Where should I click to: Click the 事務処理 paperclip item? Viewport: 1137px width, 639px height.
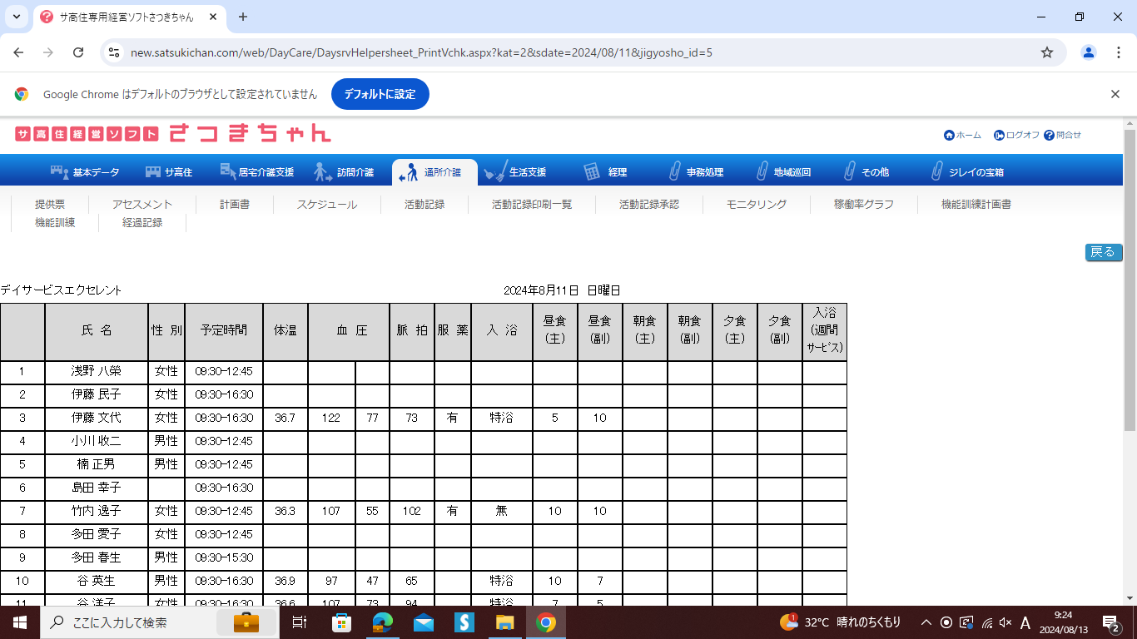click(675, 171)
